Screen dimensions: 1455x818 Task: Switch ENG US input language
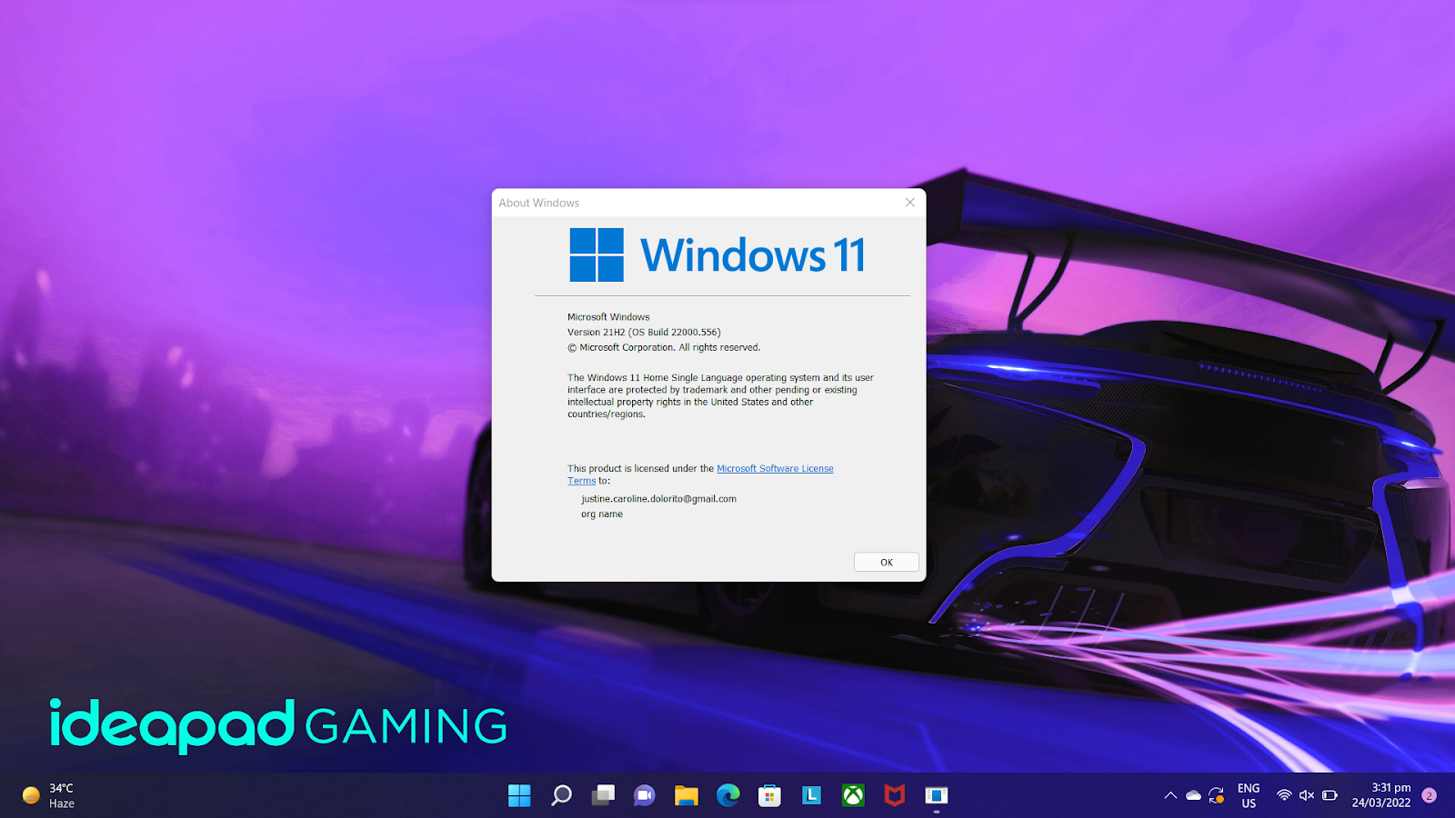coord(1249,795)
